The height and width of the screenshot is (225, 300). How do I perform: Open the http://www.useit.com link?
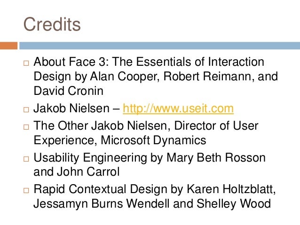click(178, 109)
